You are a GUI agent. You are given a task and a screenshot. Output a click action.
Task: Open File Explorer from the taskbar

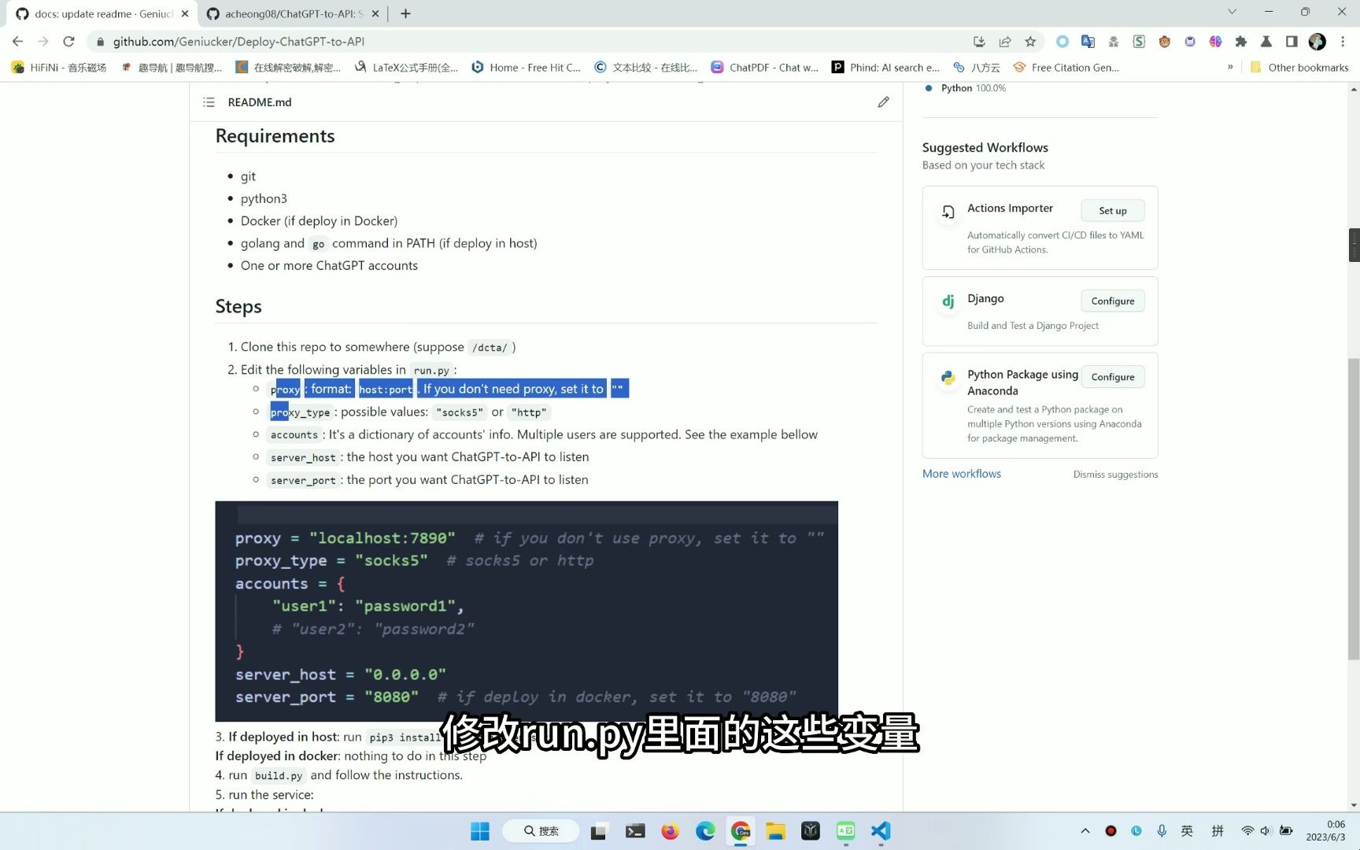tap(776, 831)
